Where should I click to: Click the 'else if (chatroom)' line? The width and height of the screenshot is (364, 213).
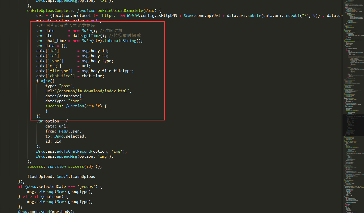(43, 197)
